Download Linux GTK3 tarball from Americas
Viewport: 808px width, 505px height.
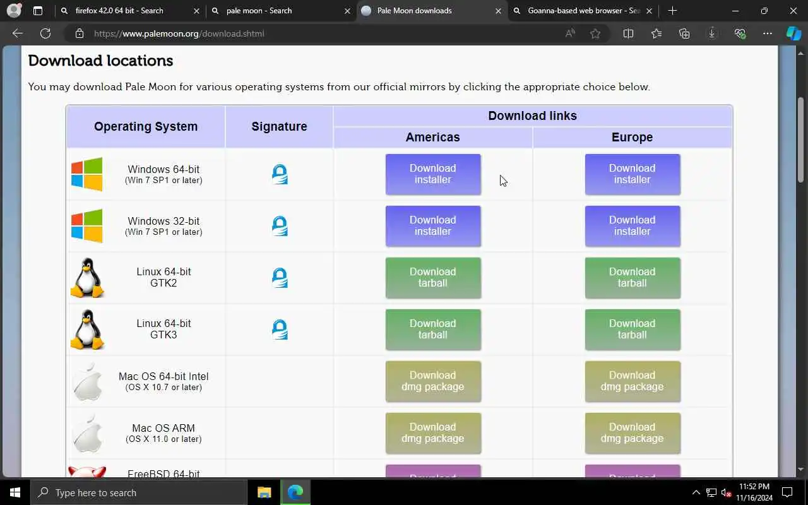pyautogui.click(x=433, y=330)
